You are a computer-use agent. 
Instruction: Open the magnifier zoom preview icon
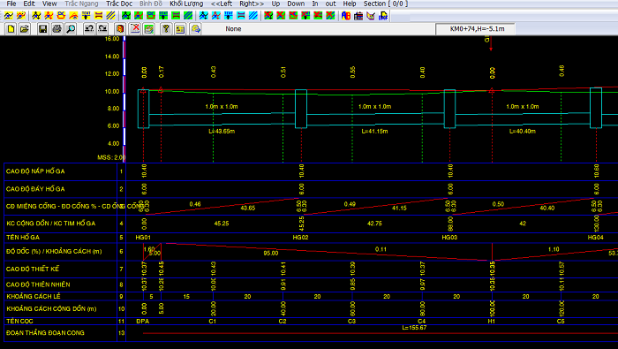[71, 29]
